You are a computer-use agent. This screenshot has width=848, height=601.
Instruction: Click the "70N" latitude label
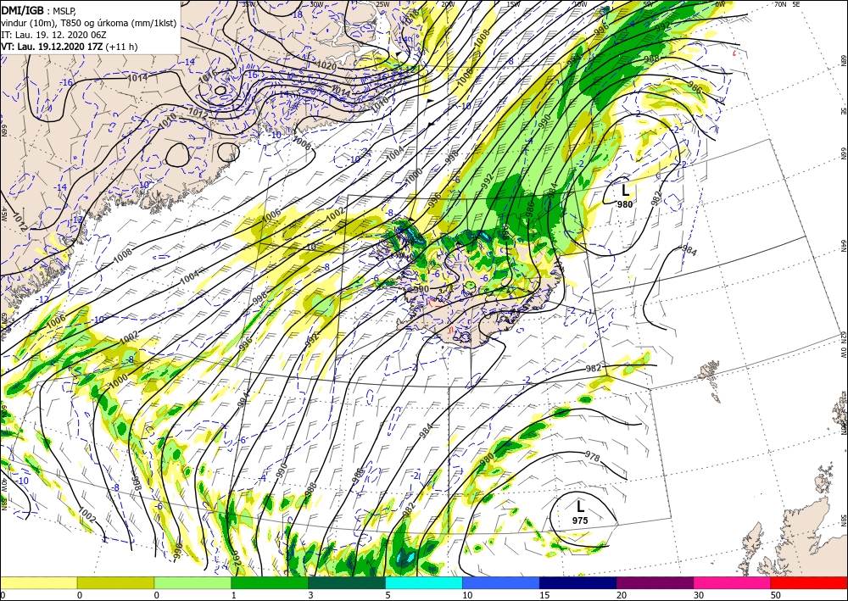[780, 3]
